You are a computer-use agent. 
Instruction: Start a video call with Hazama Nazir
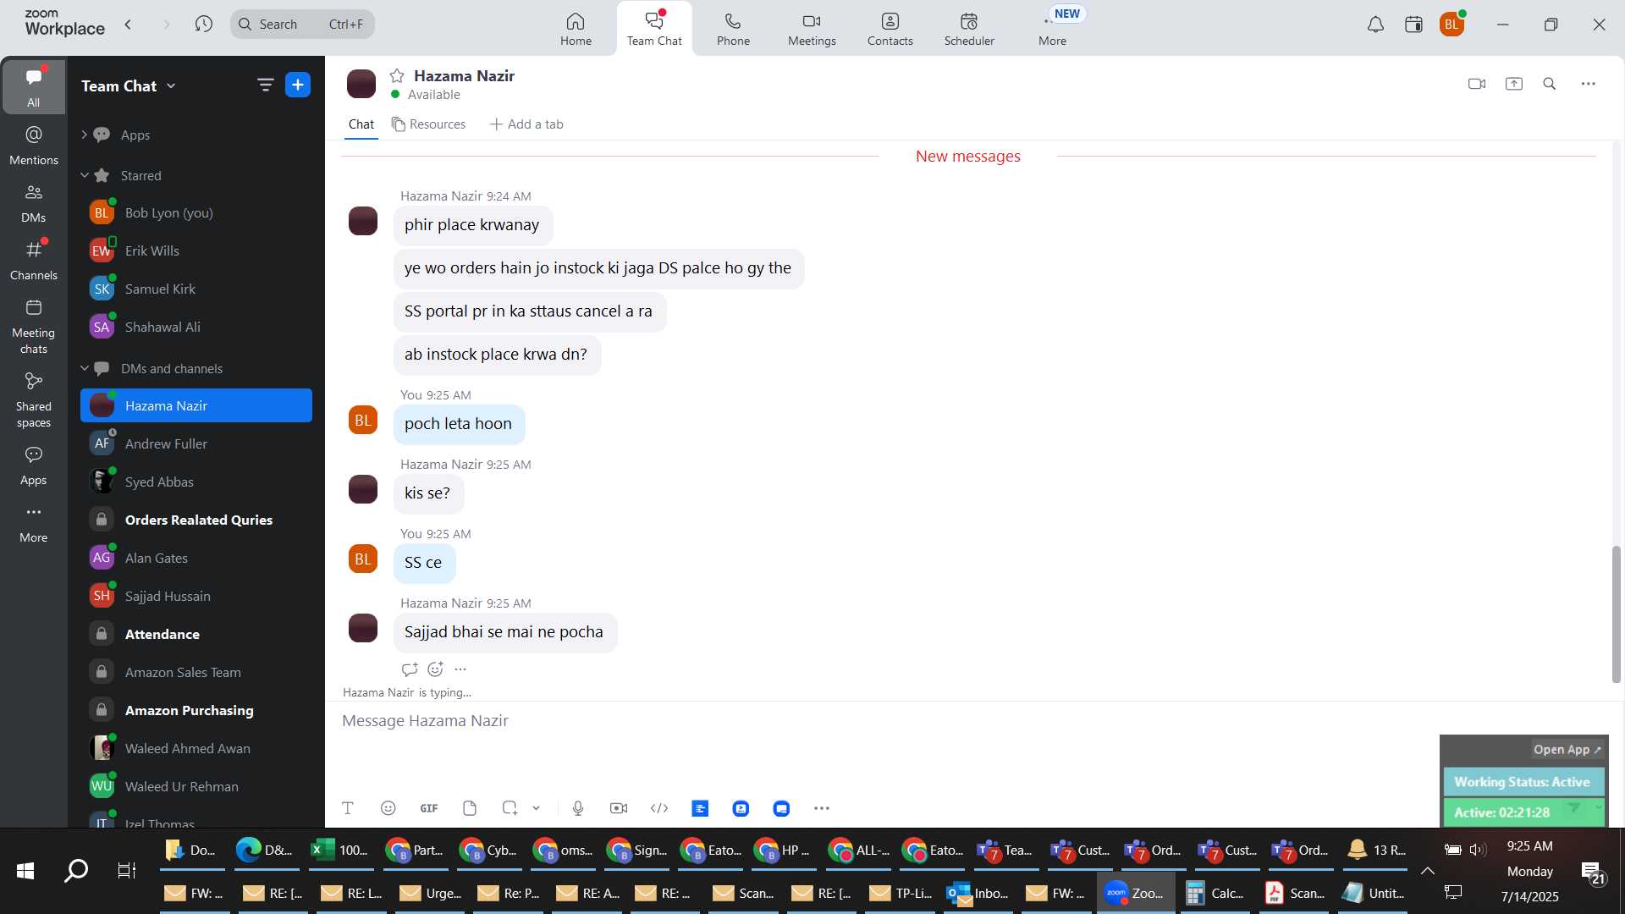coord(1477,84)
